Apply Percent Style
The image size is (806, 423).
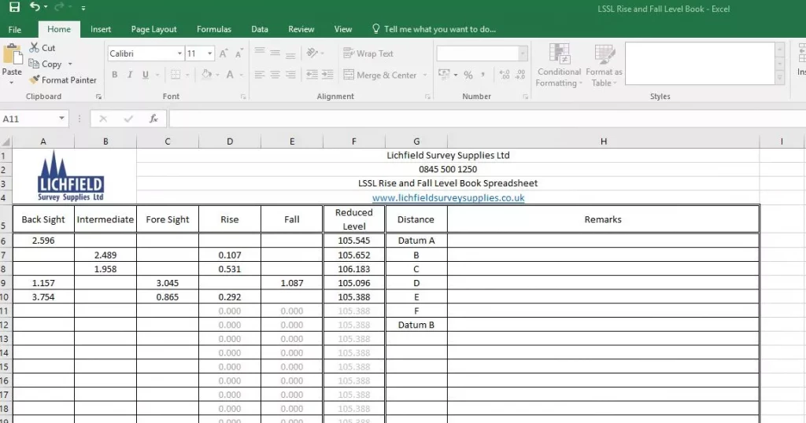click(468, 75)
